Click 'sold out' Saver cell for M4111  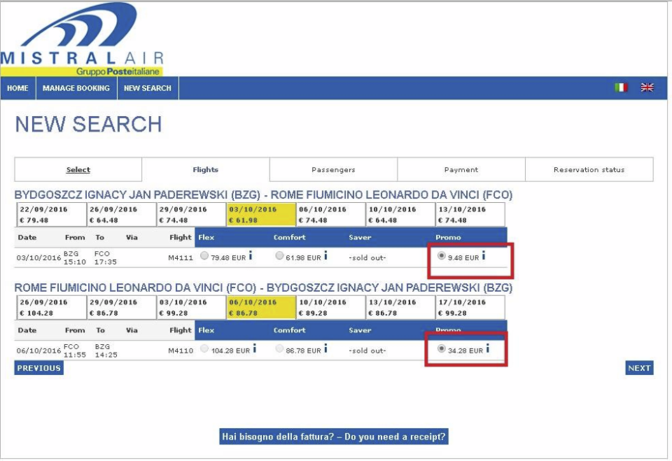[x=367, y=258]
